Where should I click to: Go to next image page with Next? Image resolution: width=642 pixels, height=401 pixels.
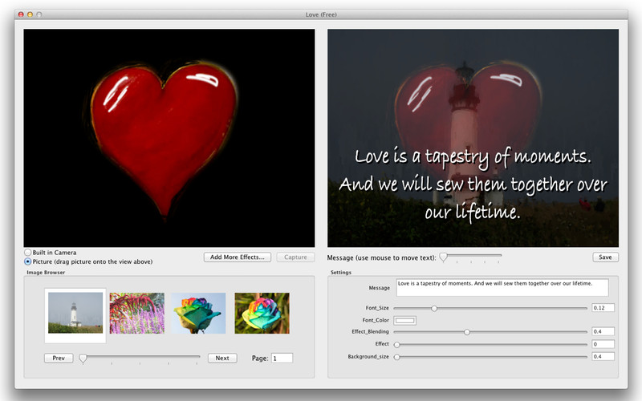pyautogui.click(x=222, y=358)
